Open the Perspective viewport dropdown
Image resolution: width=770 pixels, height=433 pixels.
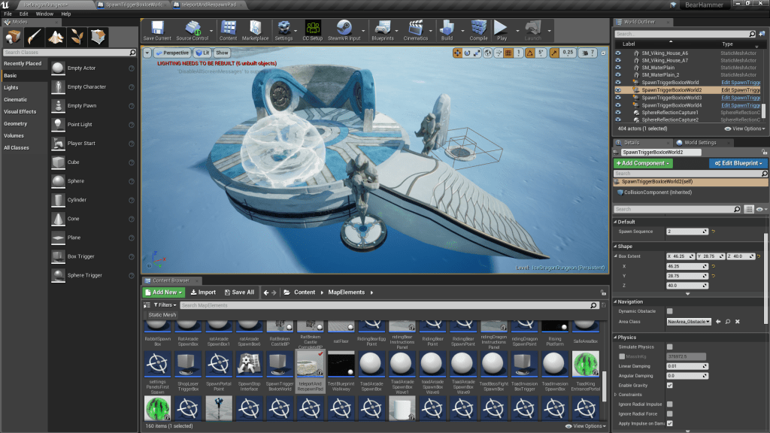172,53
